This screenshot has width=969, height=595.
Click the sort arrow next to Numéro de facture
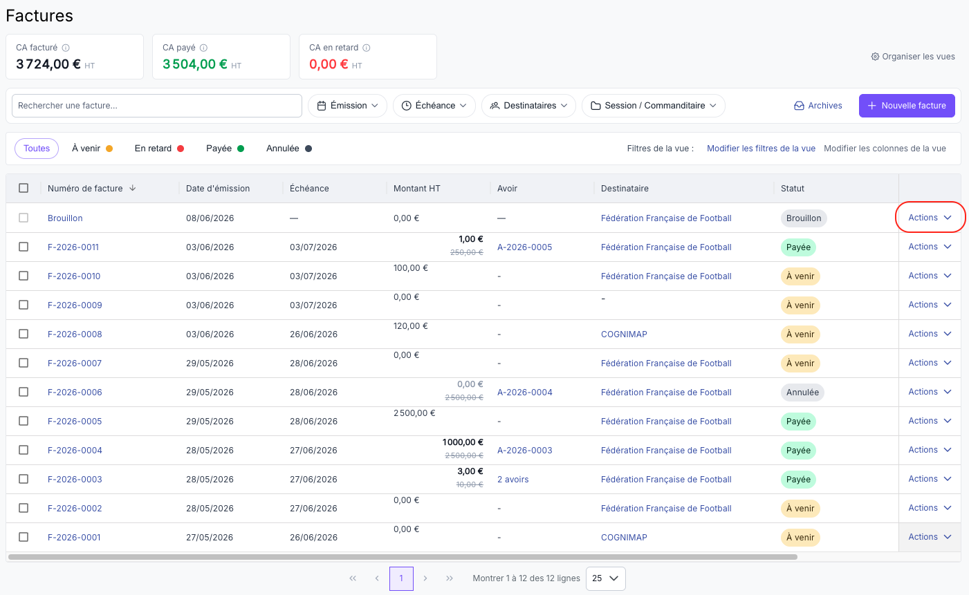click(x=133, y=188)
